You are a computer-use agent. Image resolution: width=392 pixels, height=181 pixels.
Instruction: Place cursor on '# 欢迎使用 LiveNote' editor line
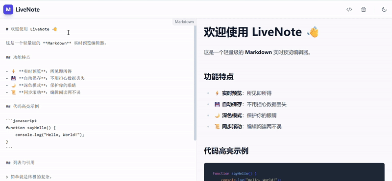tap(31, 29)
